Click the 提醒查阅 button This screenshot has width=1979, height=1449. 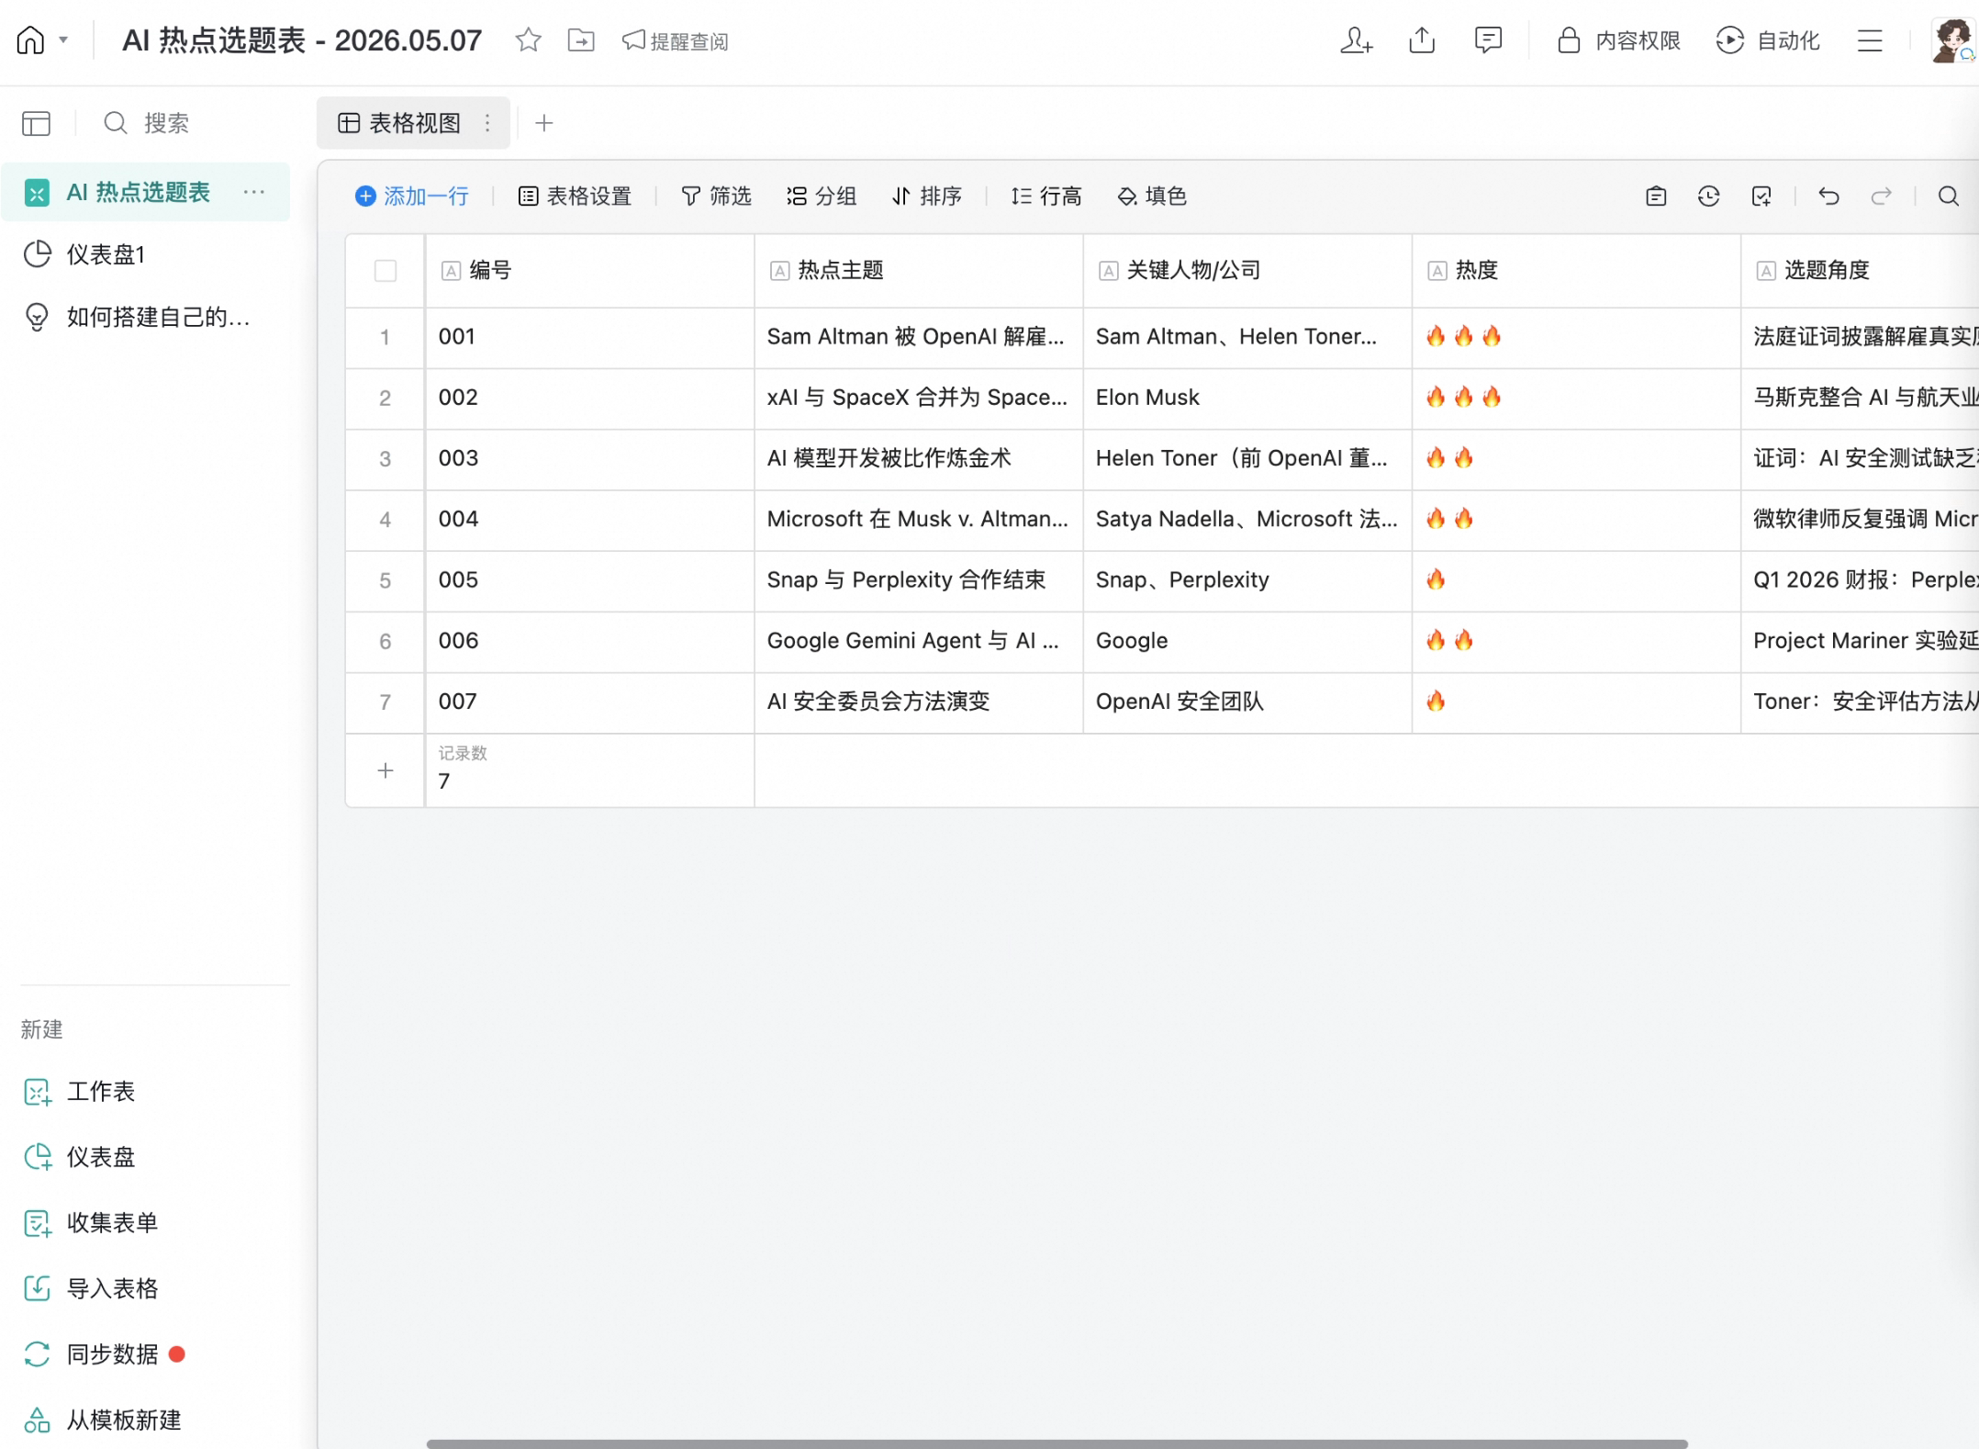click(x=676, y=40)
